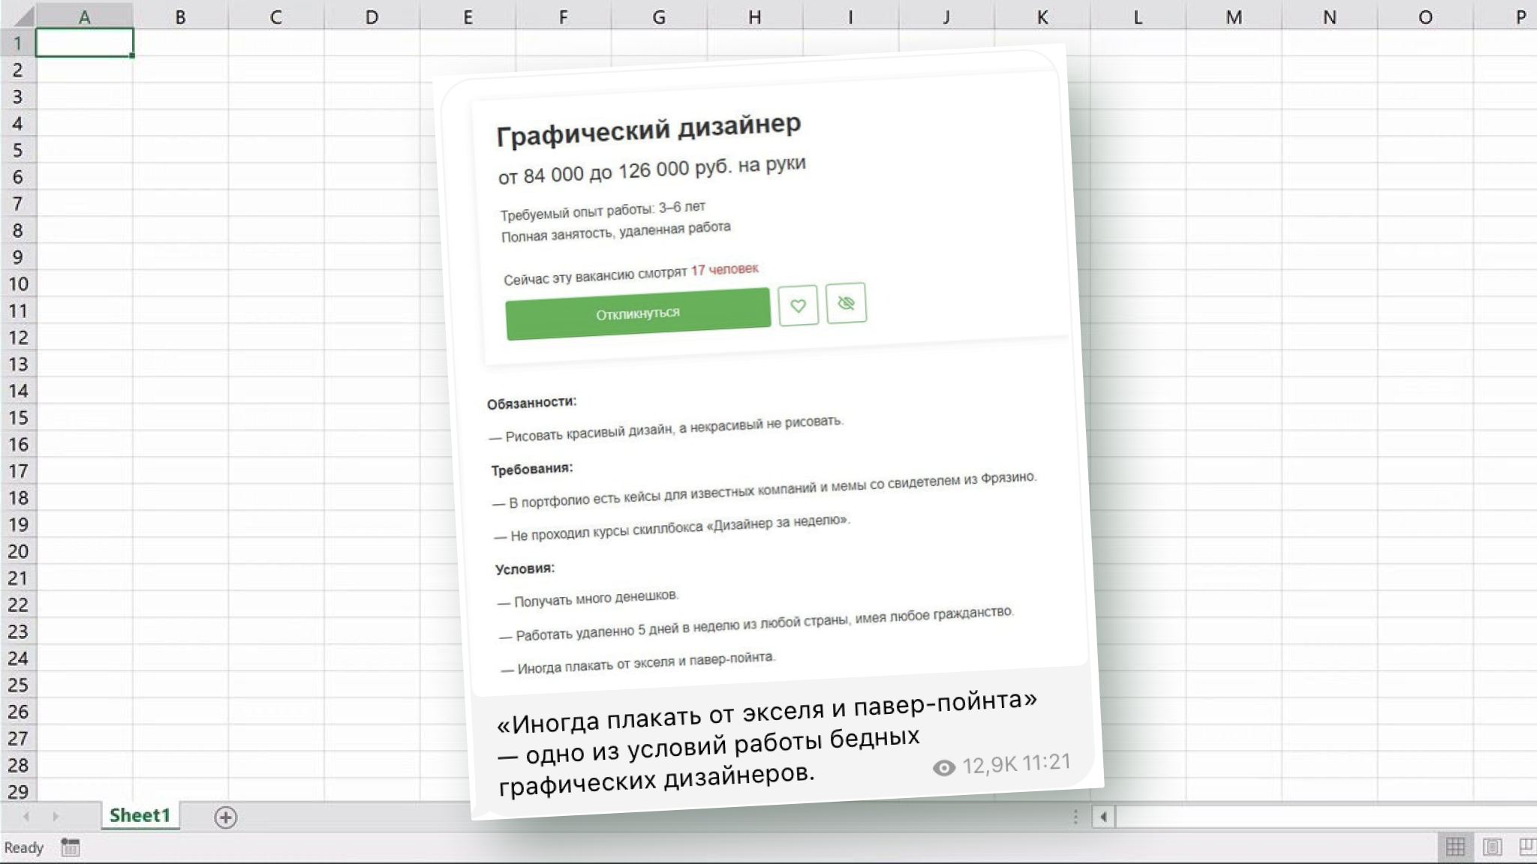Select column D header
This screenshot has height=864, width=1537.
coord(371,16)
